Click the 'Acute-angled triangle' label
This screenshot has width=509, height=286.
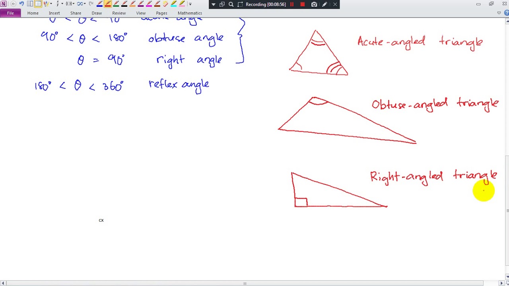[420, 43]
